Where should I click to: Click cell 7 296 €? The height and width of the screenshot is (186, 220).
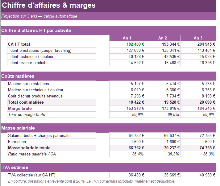coord(127,96)
